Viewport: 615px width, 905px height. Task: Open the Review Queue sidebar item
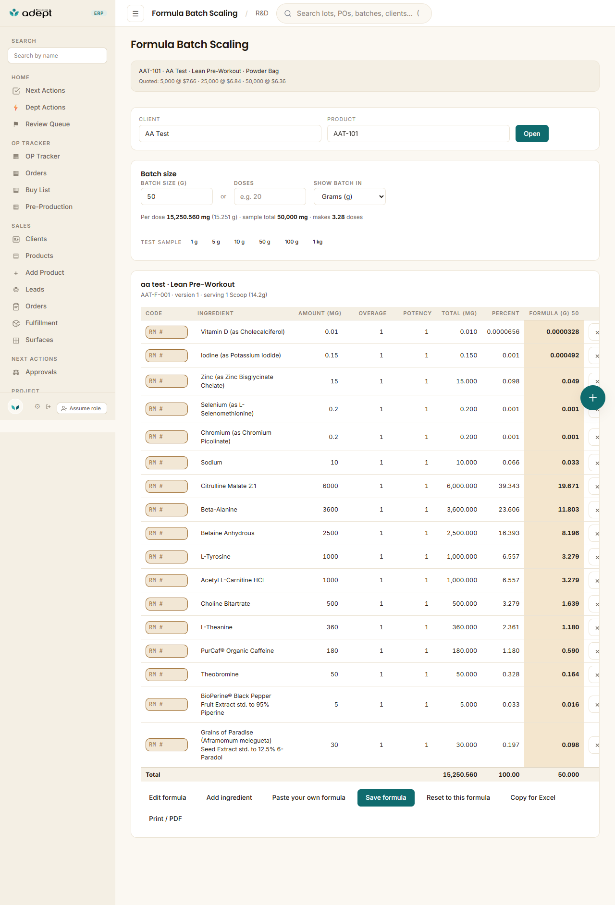pyautogui.click(x=48, y=124)
